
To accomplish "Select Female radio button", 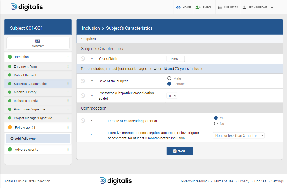I will [169, 84].
